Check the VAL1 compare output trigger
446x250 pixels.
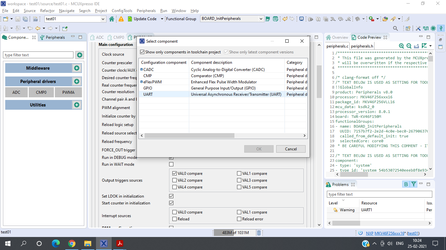tap(239, 173)
